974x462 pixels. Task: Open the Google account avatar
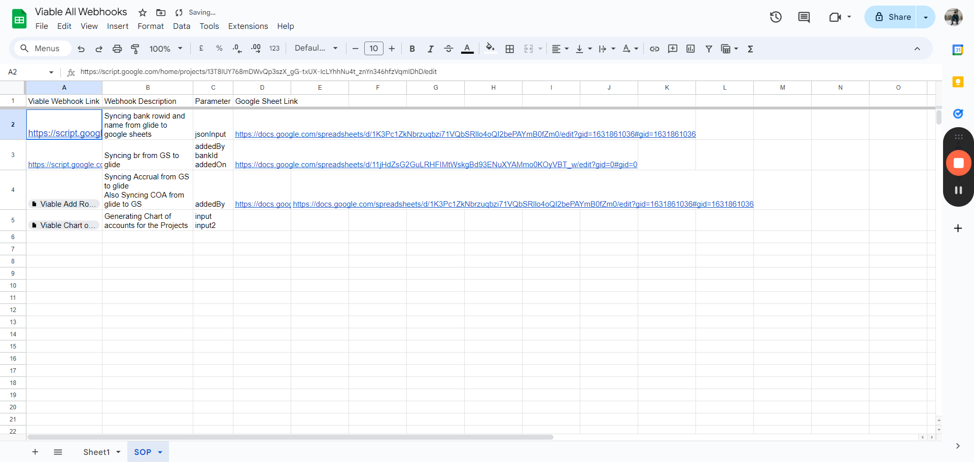[954, 17]
